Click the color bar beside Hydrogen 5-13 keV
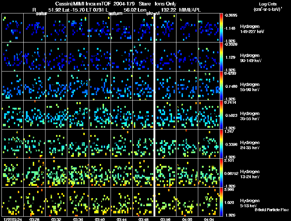The width and height of the screenshot is (291, 221). (x=221, y=202)
